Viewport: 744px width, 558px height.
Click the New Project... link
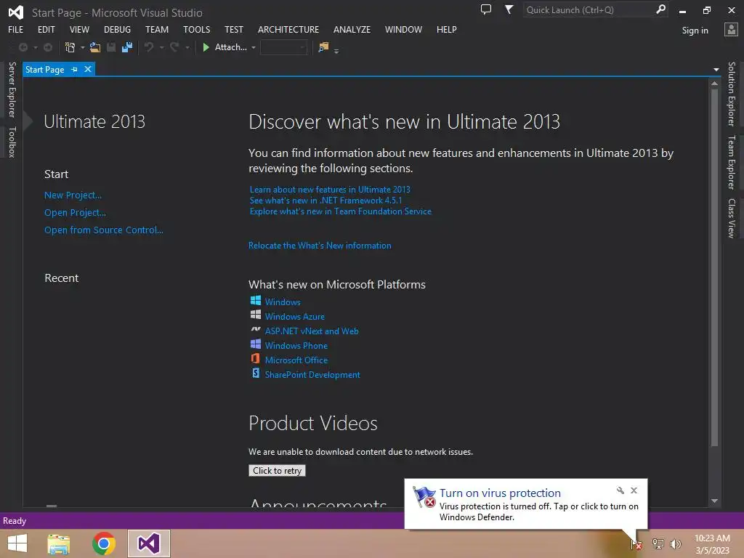[x=73, y=195]
